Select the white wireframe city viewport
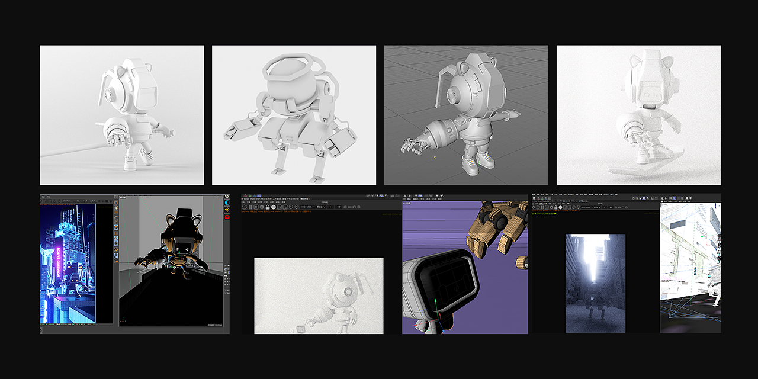 690,268
